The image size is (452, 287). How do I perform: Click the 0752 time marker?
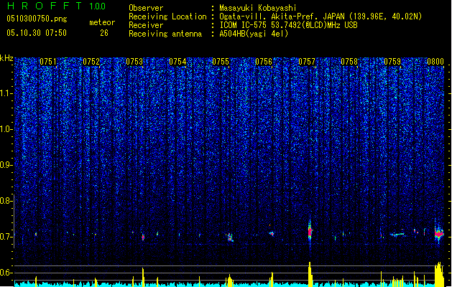[91, 62]
